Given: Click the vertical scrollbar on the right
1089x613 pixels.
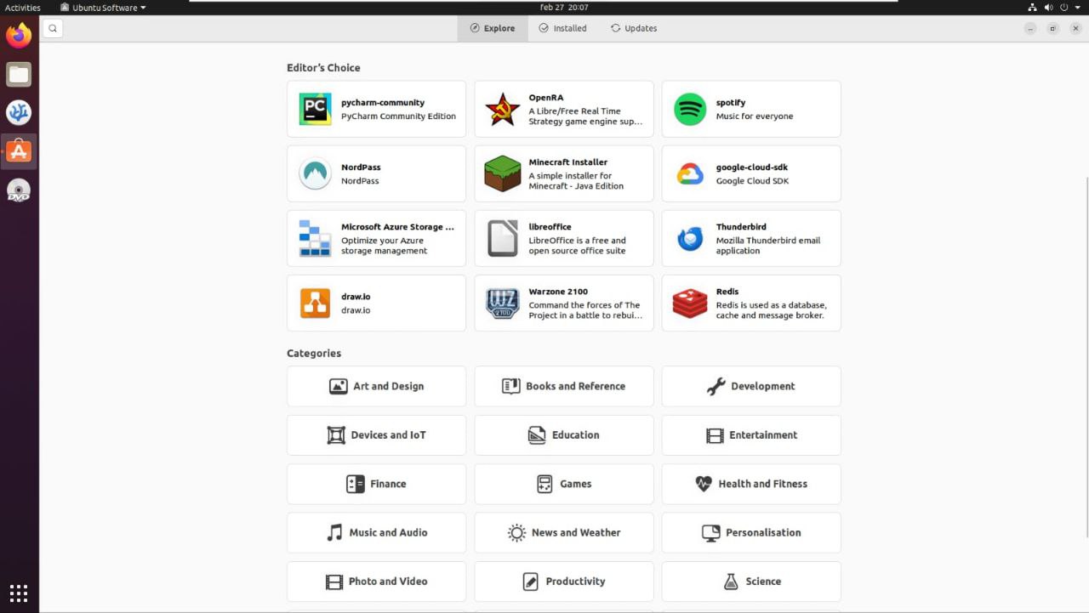Looking at the screenshot, I should 1086,357.
